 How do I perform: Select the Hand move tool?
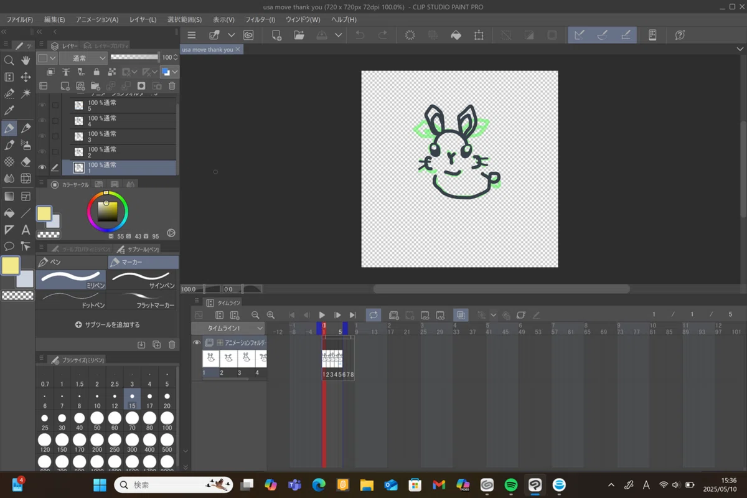(26, 60)
